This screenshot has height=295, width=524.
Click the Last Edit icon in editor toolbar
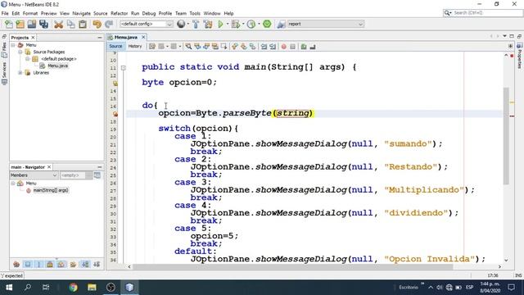(x=152, y=47)
